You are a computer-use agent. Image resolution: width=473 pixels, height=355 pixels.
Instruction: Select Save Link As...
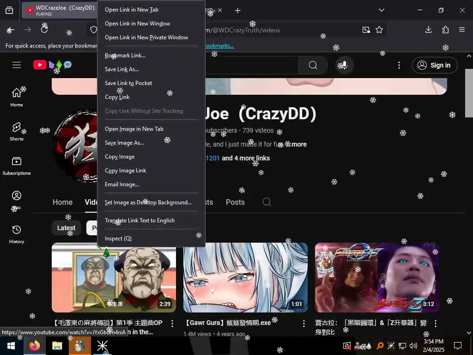(151, 69)
